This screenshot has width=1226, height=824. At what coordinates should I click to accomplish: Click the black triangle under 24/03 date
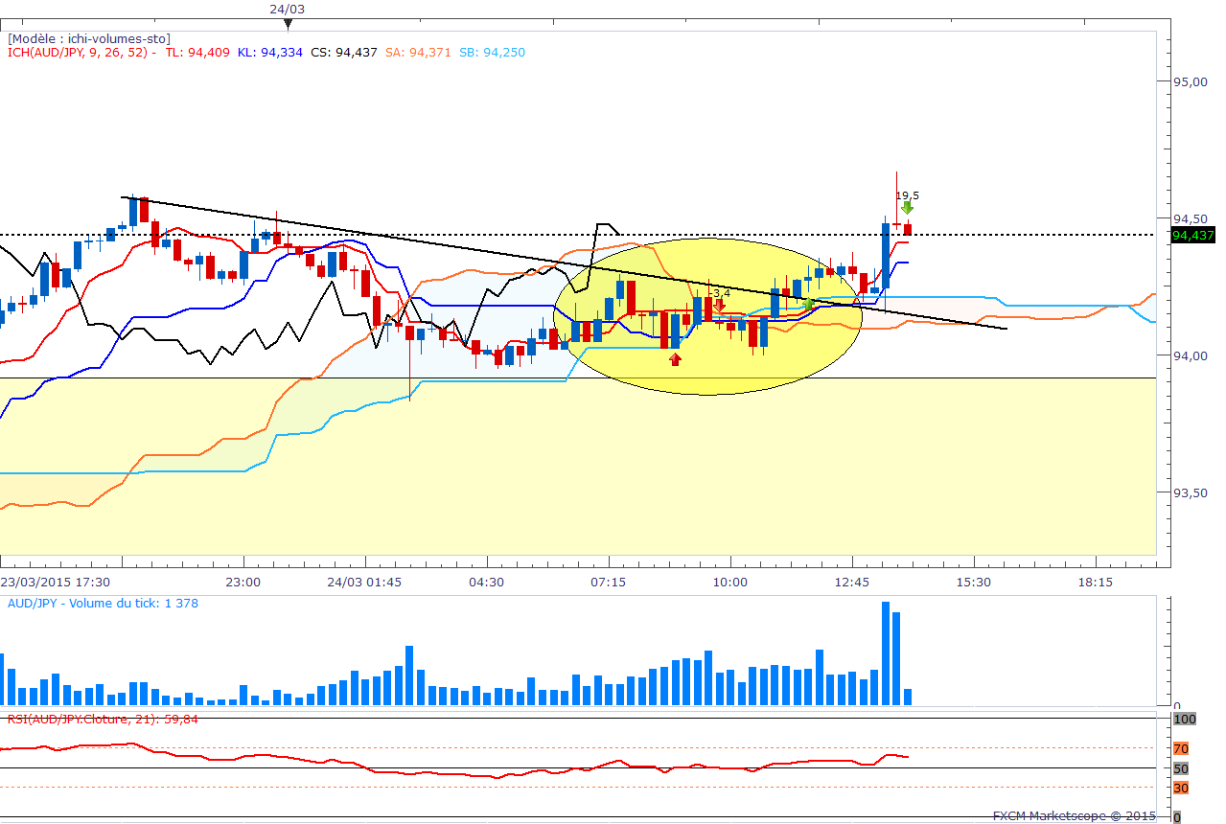point(288,24)
